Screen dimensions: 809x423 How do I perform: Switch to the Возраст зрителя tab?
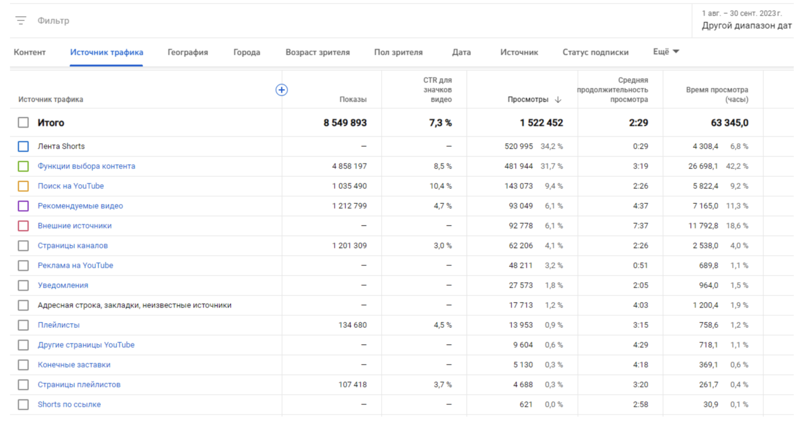click(x=318, y=52)
